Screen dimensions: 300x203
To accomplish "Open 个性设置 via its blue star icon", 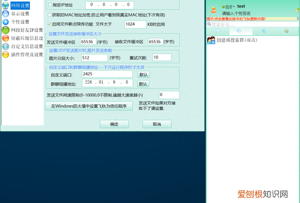I will click(6, 22).
